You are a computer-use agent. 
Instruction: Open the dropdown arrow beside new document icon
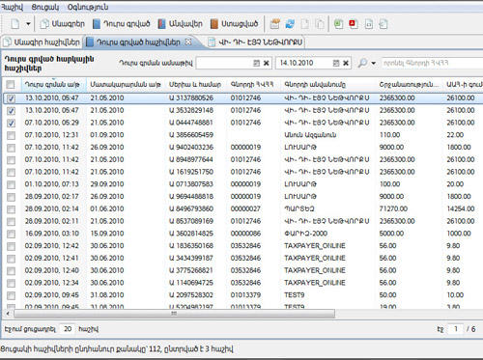pos(28,24)
